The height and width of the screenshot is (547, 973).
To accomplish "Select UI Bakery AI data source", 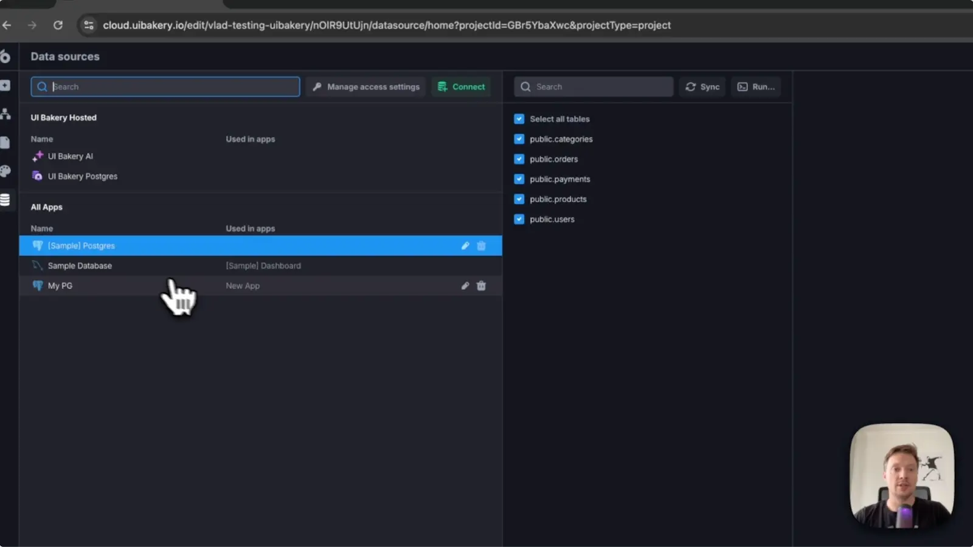I will coord(260,156).
